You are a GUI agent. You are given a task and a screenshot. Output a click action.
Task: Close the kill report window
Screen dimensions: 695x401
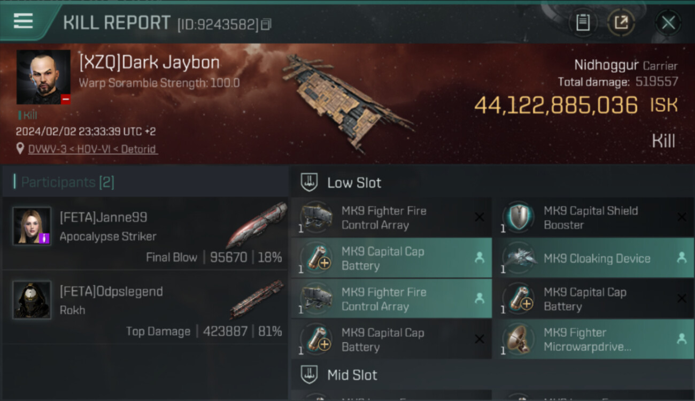pos(668,22)
